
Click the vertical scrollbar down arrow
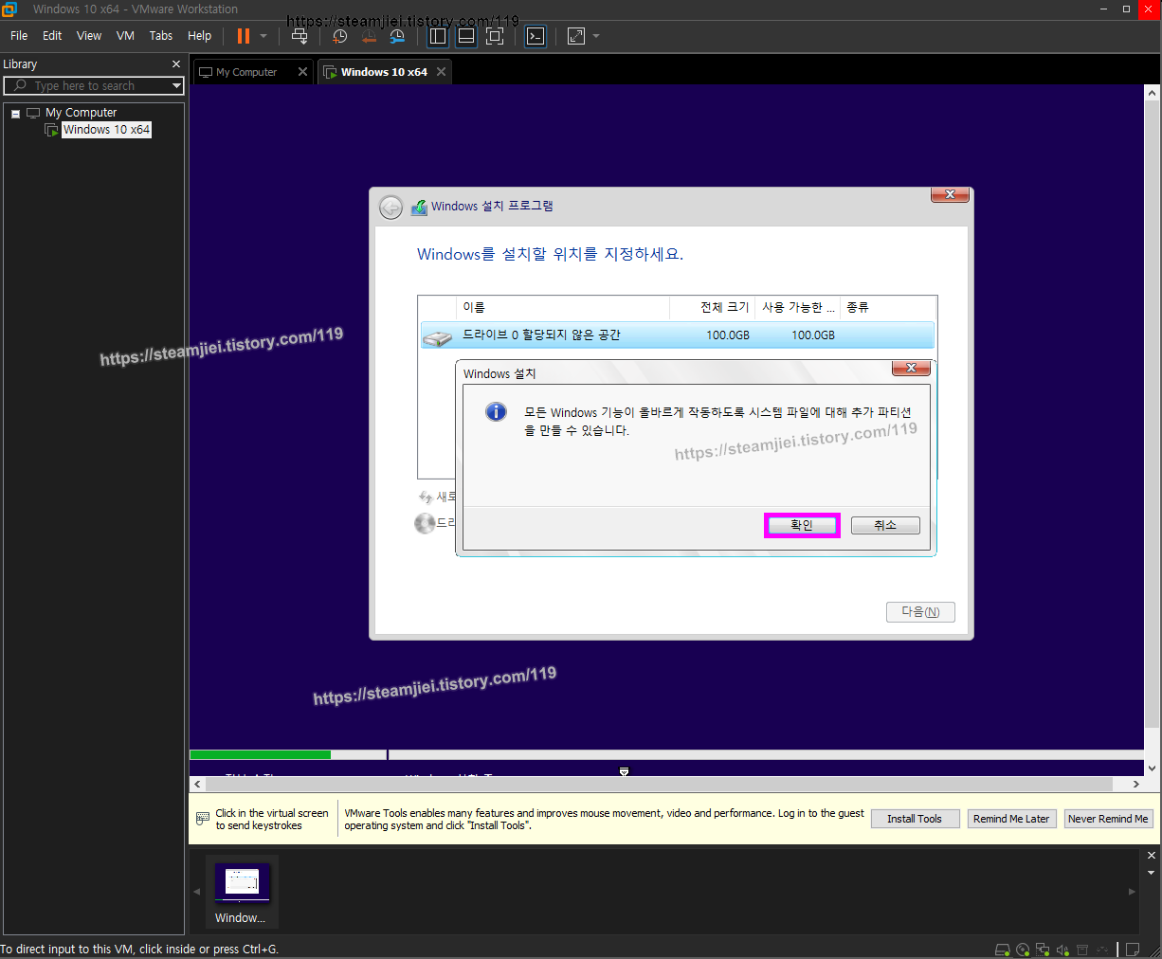tap(1153, 769)
